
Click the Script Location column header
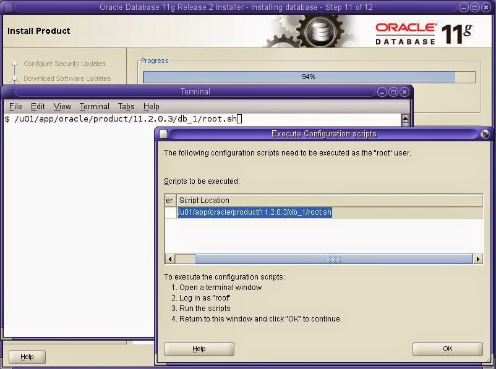click(x=330, y=201)
